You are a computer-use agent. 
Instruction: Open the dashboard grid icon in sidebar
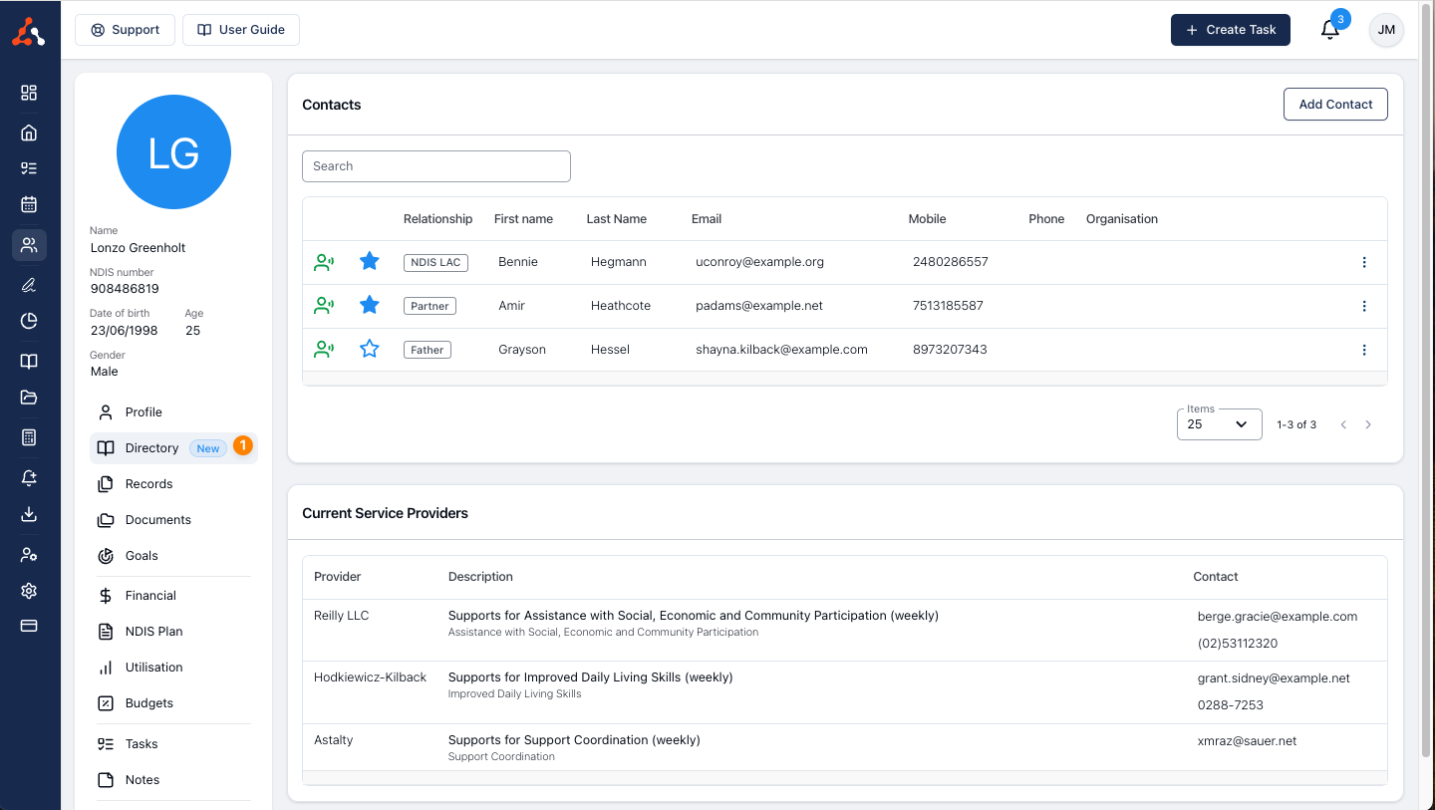[x=29, y=93]
